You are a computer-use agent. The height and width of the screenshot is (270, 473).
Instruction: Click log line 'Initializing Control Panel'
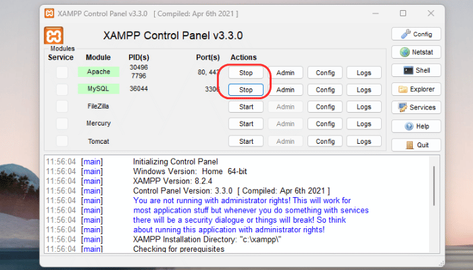pos(175,162)
